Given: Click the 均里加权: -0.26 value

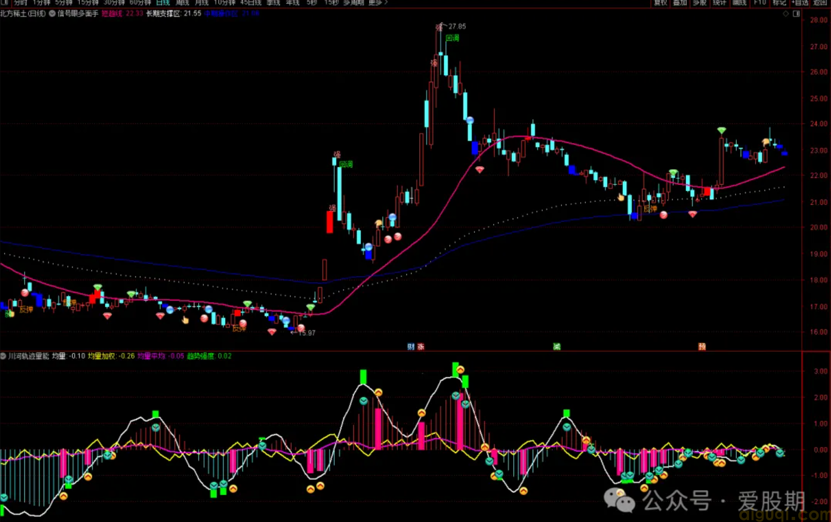Looking at the screenshot, I should (x=111, y=356).
